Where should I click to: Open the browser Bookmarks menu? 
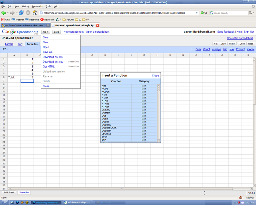[37, 6]
